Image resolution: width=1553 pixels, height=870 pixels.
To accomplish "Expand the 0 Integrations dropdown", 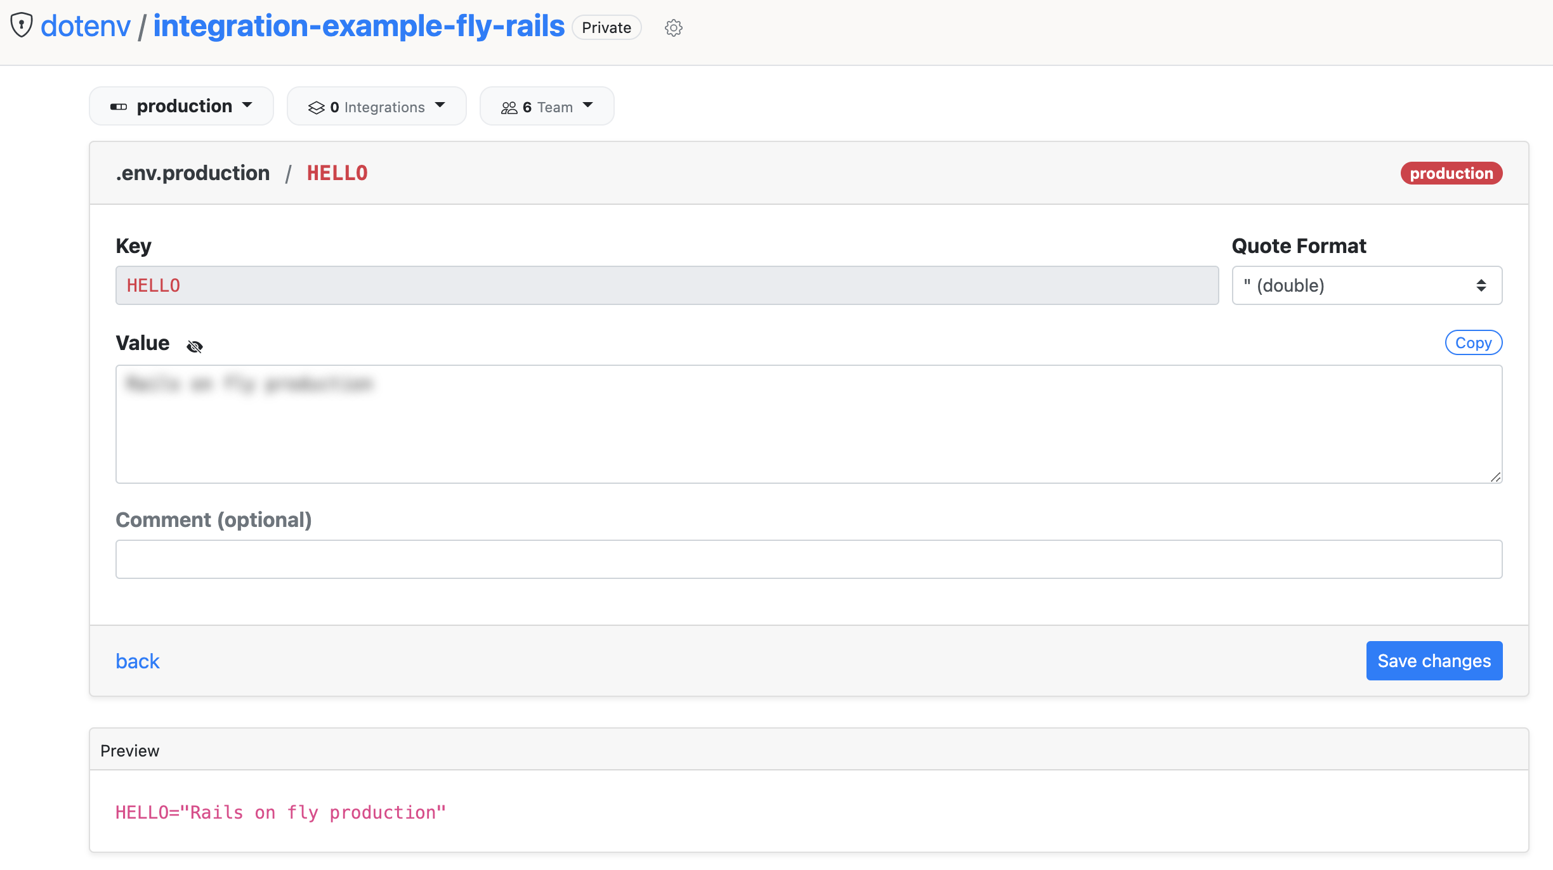I will [x=377, y=107].
